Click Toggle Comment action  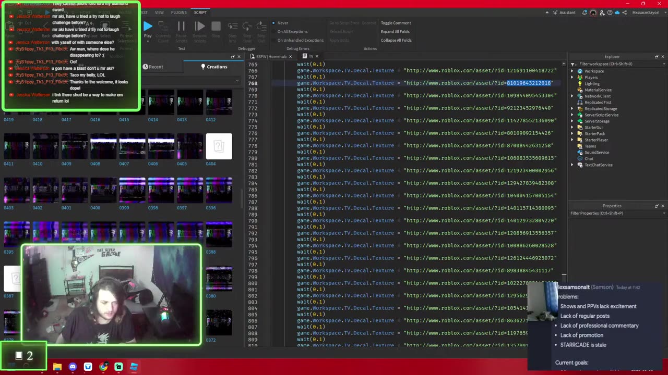(396, 23)
